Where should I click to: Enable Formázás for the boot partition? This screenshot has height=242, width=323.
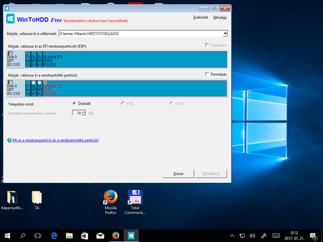point(207,74)
